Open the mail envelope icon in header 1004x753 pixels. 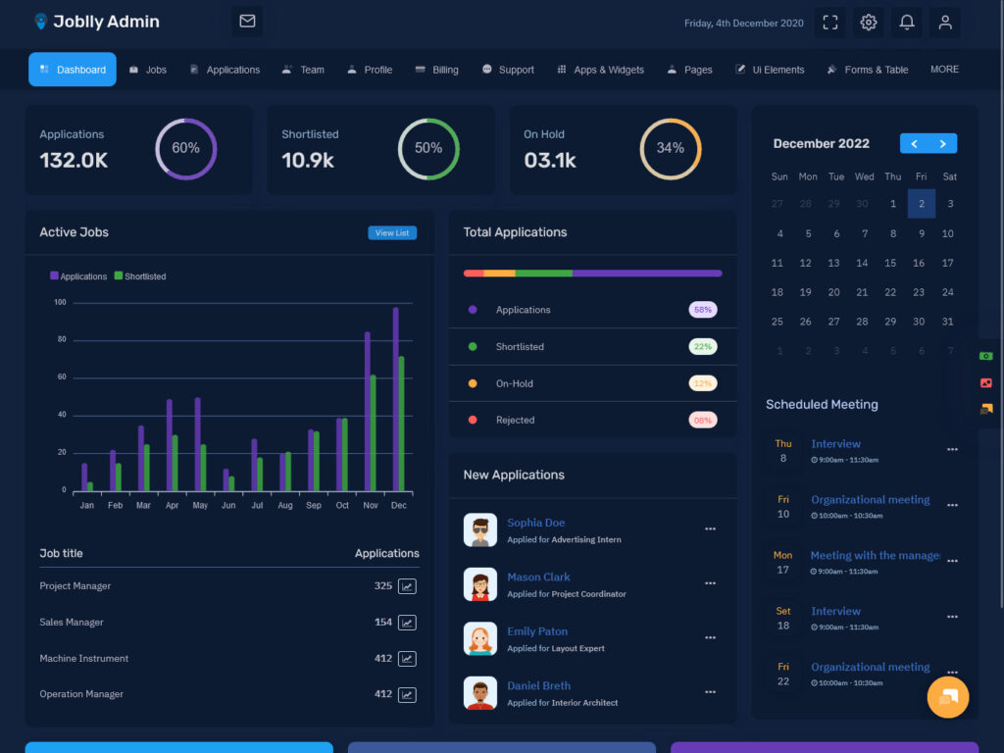tap(247, 22)
